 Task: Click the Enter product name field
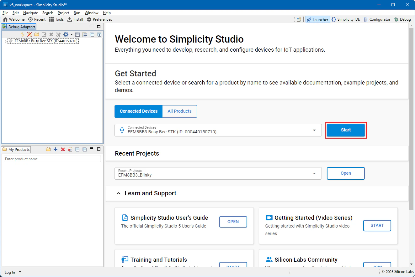52,159
